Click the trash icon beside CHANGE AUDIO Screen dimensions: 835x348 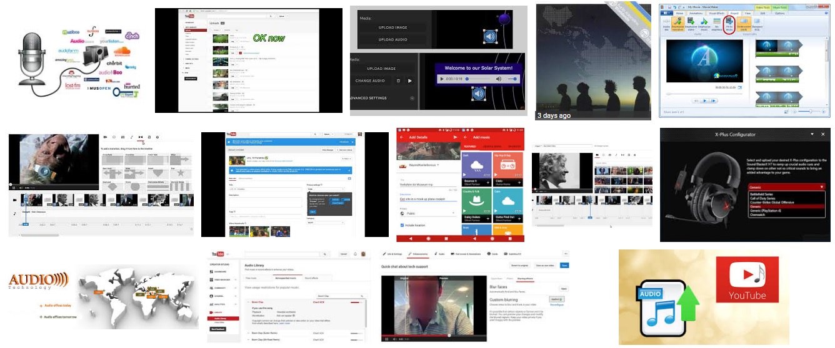398,80
